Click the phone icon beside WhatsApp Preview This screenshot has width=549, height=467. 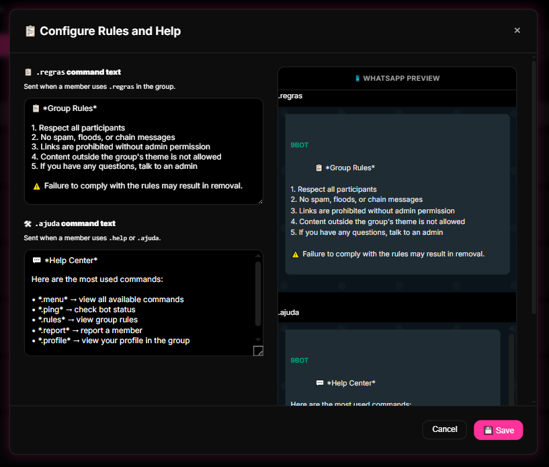tap(357, 78)
